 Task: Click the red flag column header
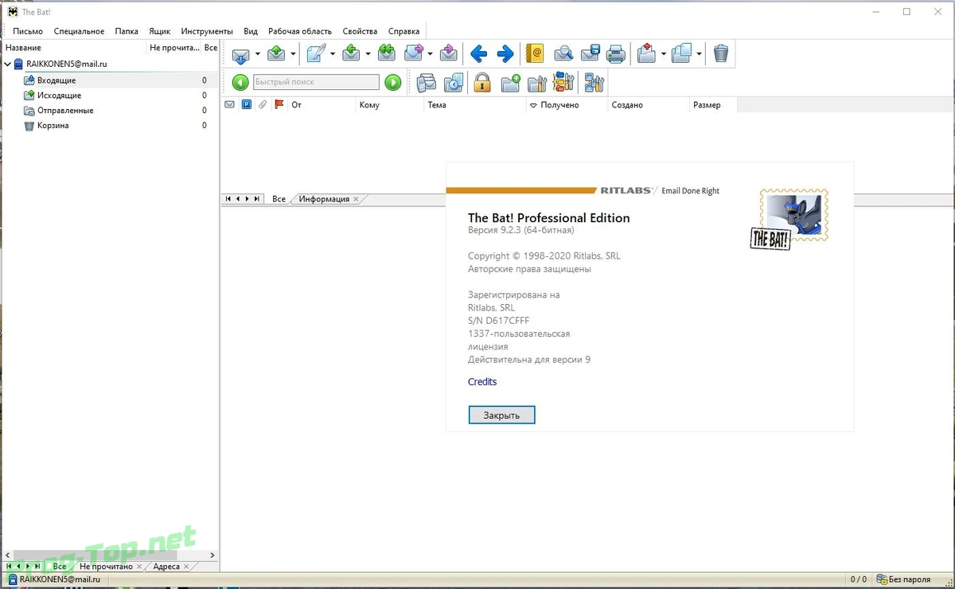279,105
